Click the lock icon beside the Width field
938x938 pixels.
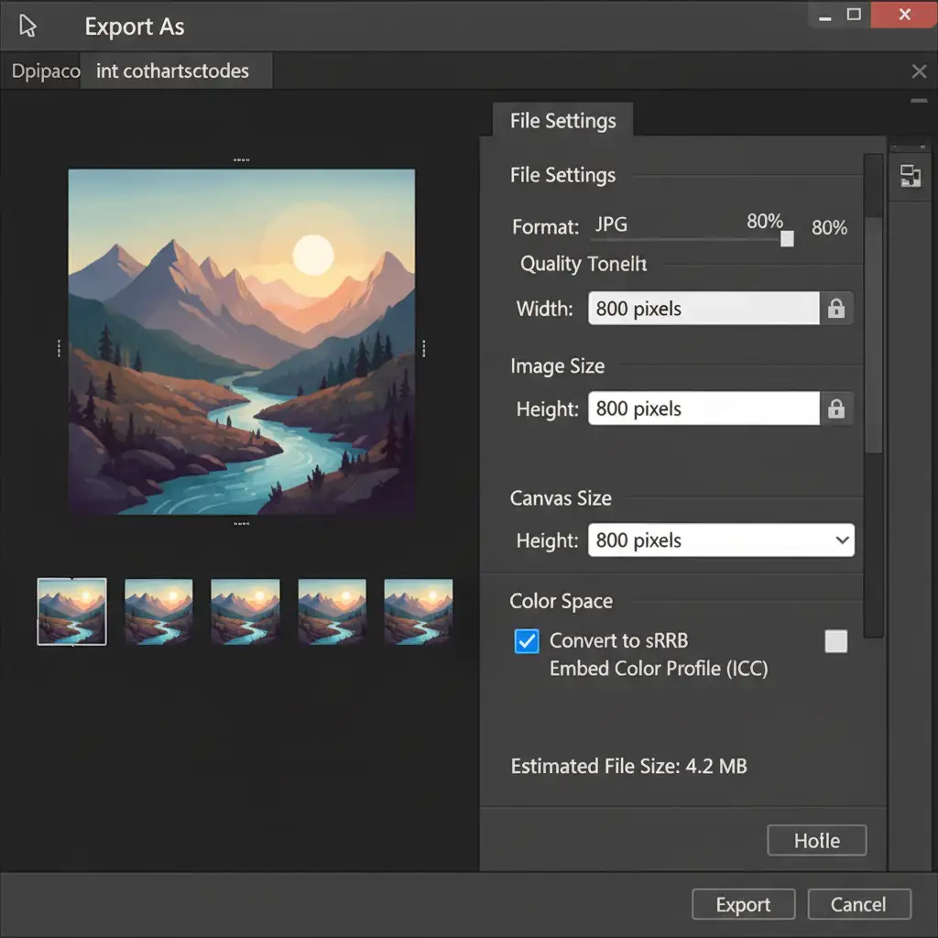835,310
